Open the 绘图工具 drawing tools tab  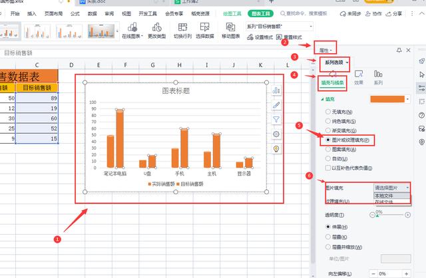(x=232, y=13)
